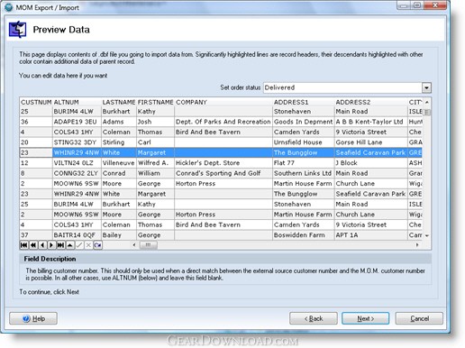Screen dimensions: 465x348
Task: Click the last name cell 'Conrad'
Action: (119, 173)
